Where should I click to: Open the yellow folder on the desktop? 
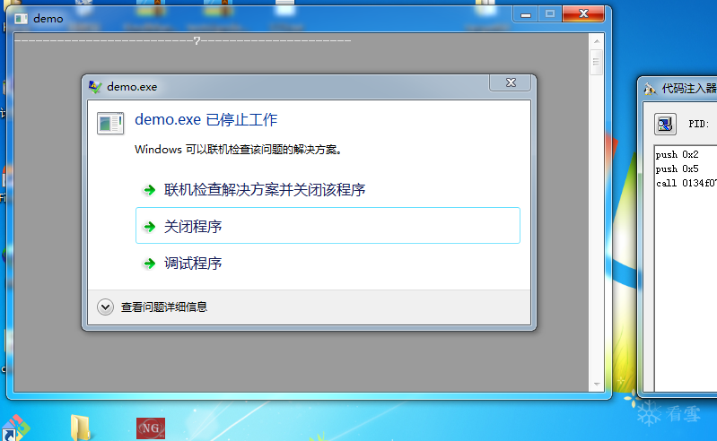(x=81, y=428)
